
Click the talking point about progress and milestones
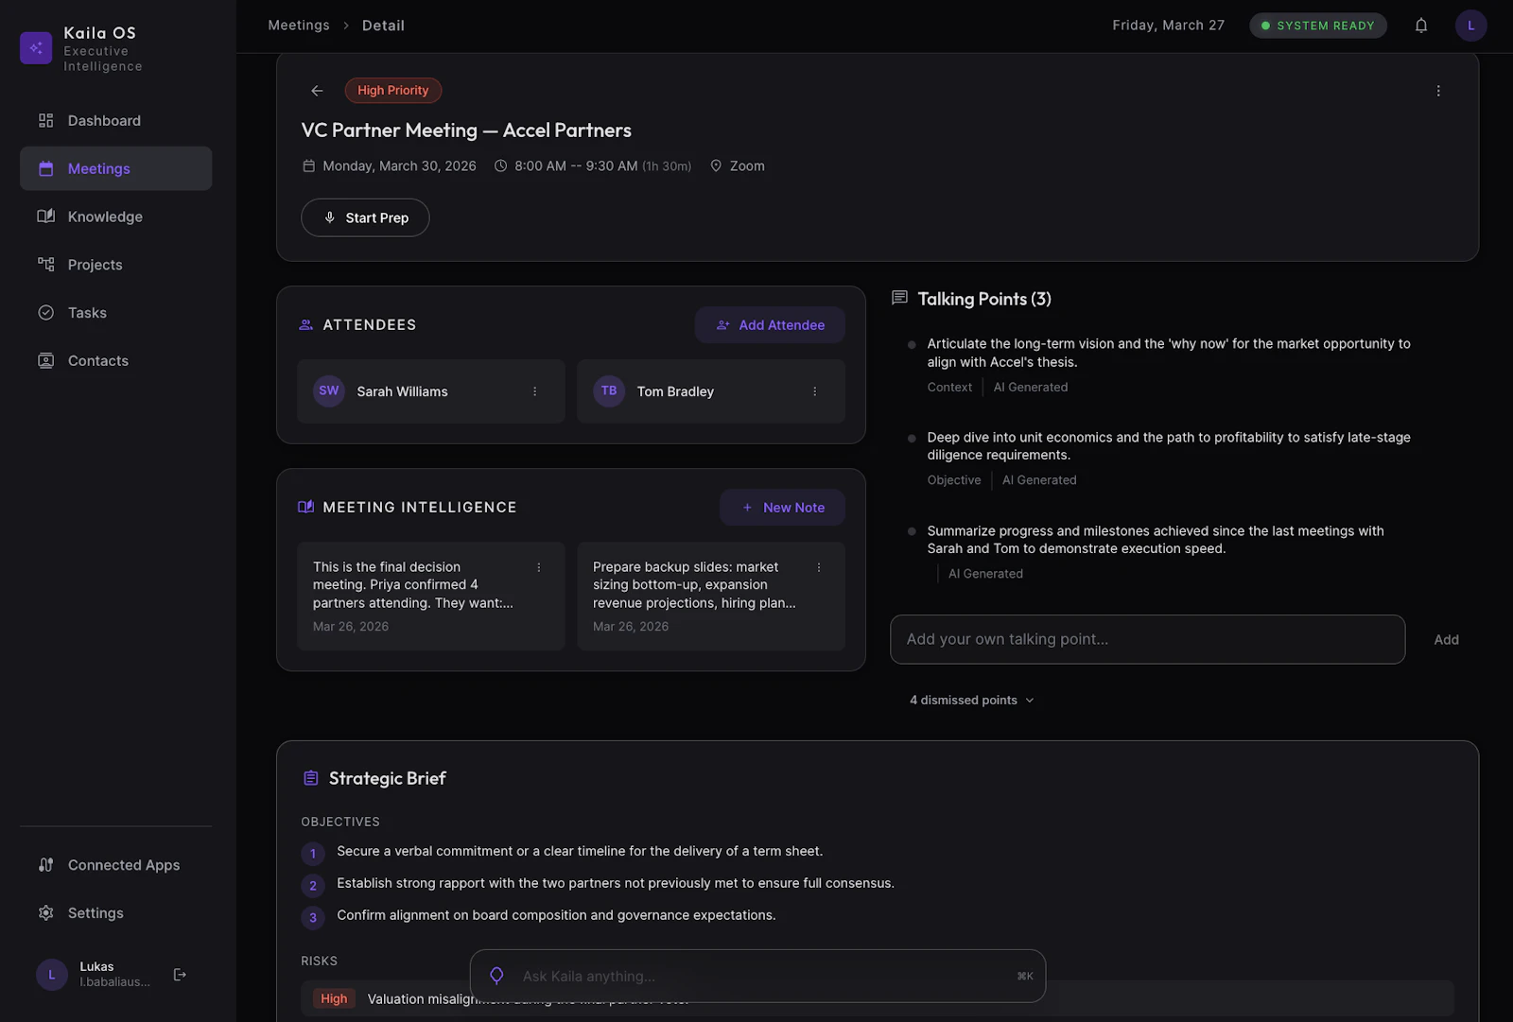[x=1156, y=540]
